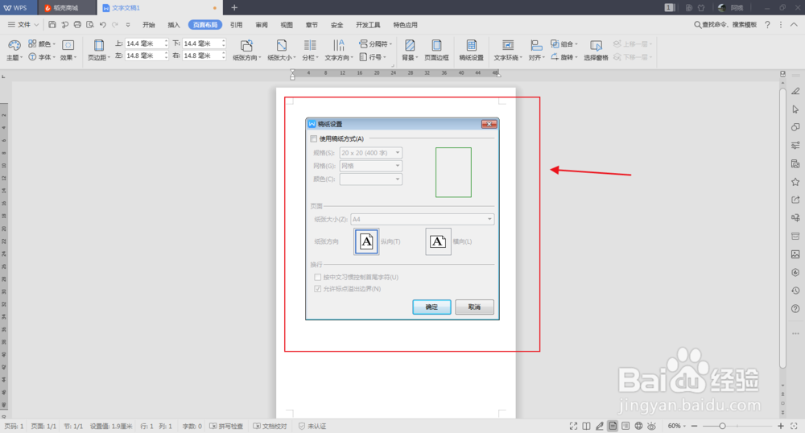Switch to the 审阅 tab
Screen dimensions: 805x433
262,25
